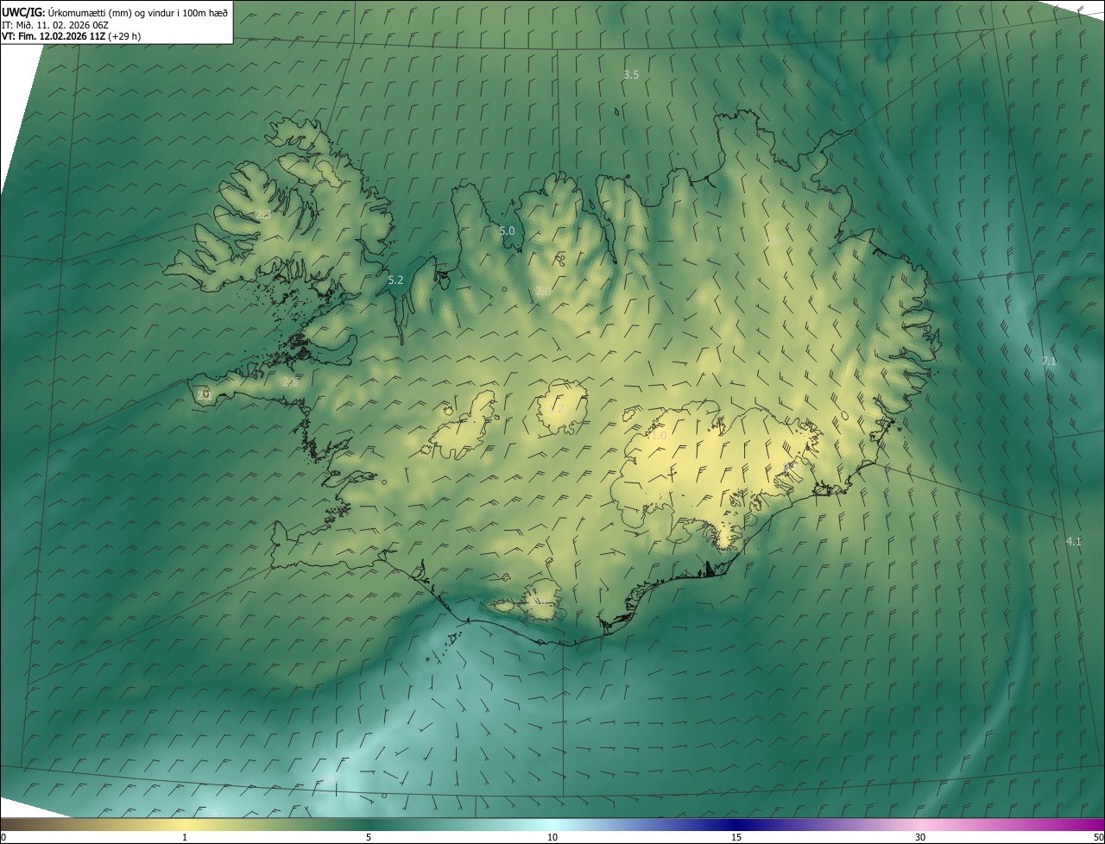This screenshot has height=844, width=1105.
Task: Click the 5.2 precipitation value label
Action: (395, 280)
